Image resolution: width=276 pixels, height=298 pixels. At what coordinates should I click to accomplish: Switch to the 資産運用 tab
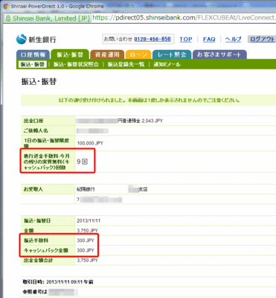(x=107, y=54)
